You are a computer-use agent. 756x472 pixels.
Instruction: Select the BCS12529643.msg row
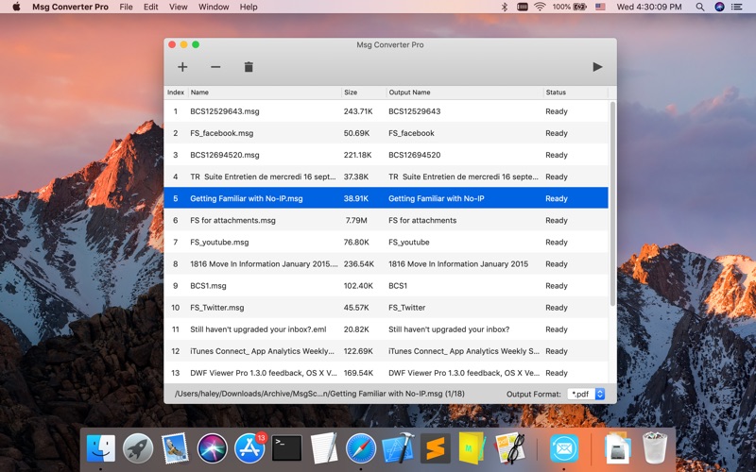coord(386,111)
